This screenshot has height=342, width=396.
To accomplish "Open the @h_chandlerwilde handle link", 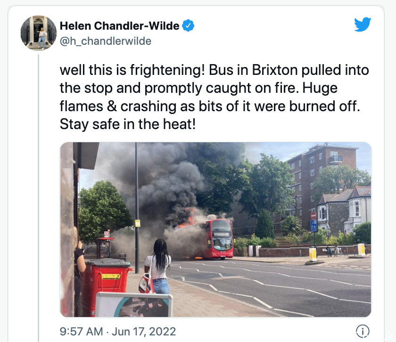I will coord(106,41).
